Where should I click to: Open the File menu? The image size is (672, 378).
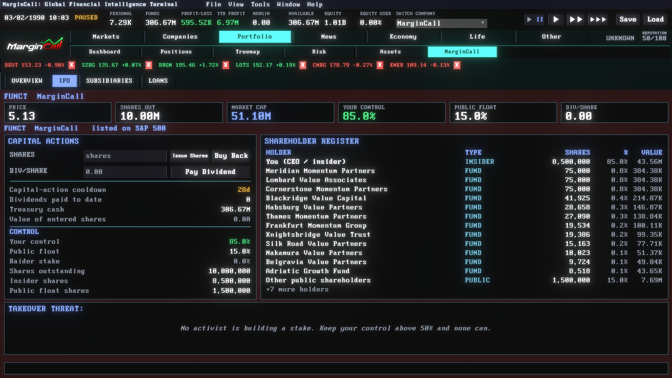click(213, 4)
